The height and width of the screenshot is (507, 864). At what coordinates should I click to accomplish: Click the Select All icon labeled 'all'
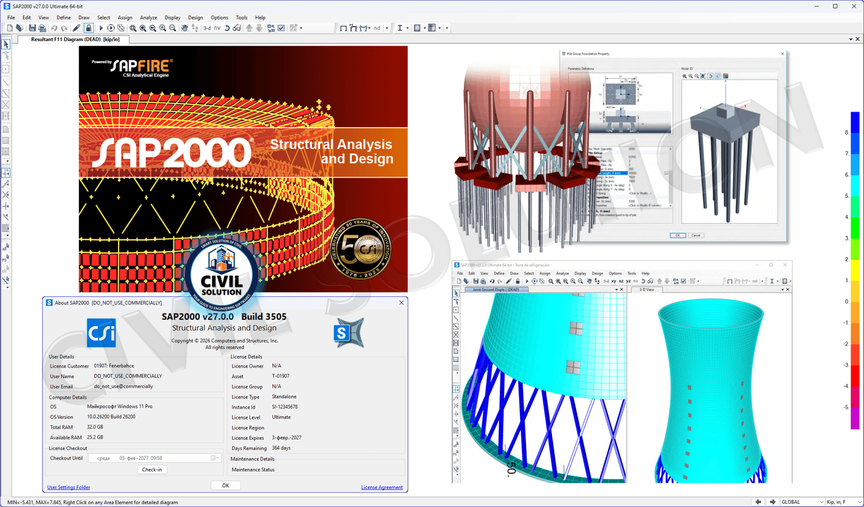(x=6, y=247)
